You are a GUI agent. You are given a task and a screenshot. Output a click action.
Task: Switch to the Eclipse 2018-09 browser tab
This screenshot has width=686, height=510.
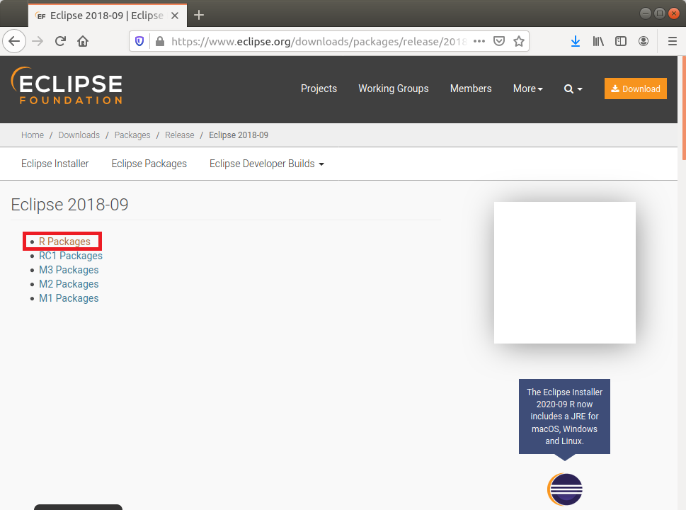(x=107, y=16)
